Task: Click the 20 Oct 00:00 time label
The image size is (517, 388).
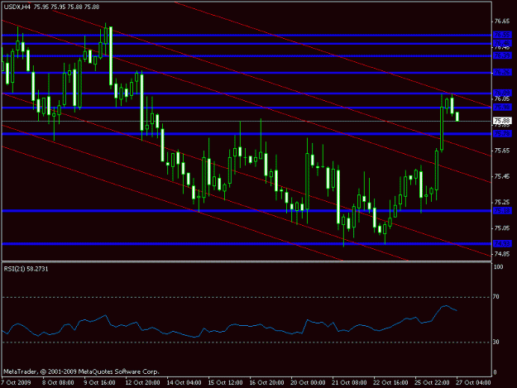Action: [x=308, y=382]
